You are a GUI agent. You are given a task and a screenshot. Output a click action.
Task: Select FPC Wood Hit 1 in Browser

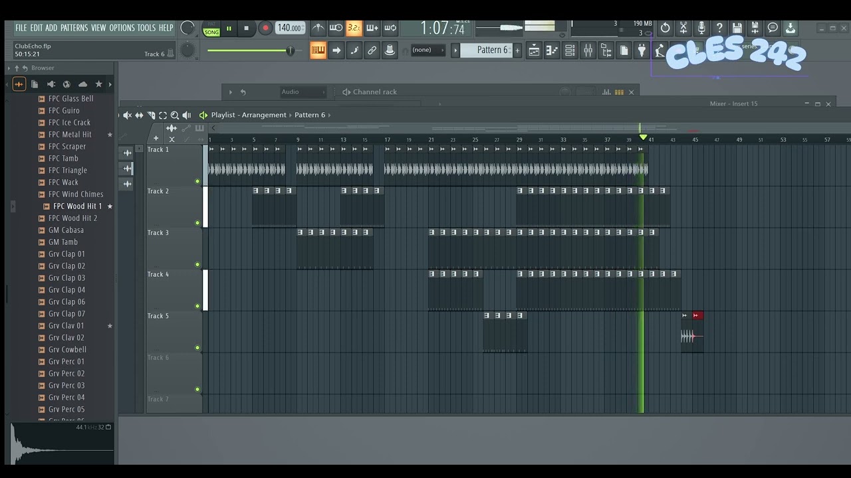(x=77, y=206)
